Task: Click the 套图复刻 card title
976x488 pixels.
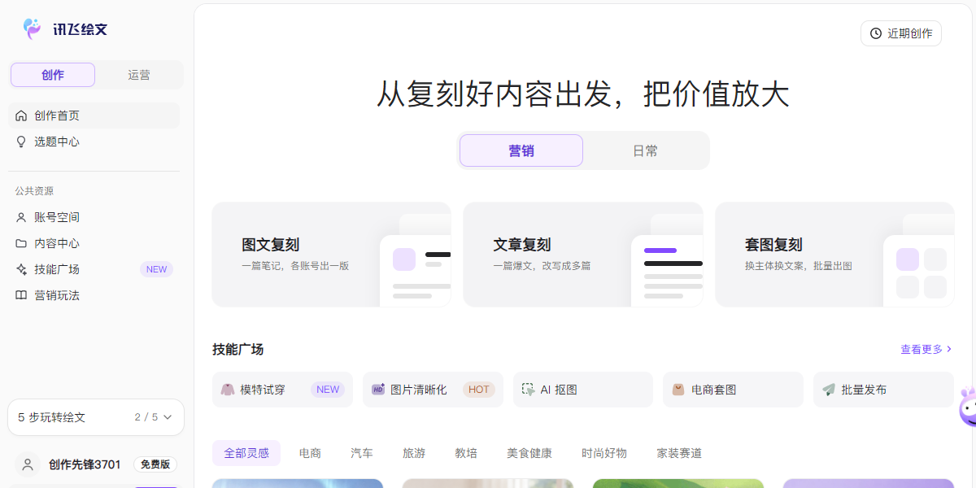Action: pos(774,245)
